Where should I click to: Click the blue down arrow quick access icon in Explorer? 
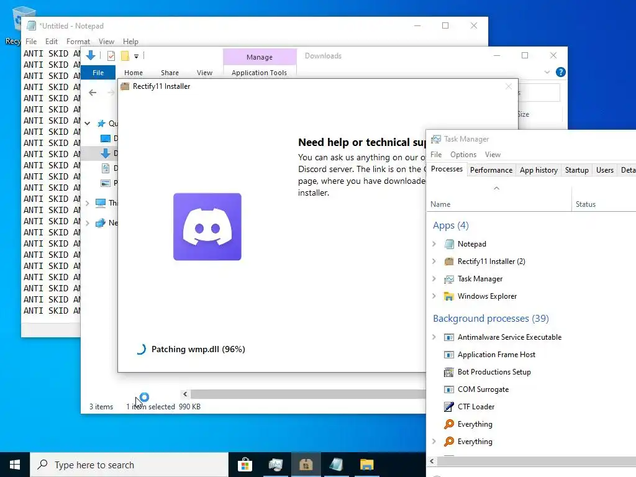click(x=91, y=55)
